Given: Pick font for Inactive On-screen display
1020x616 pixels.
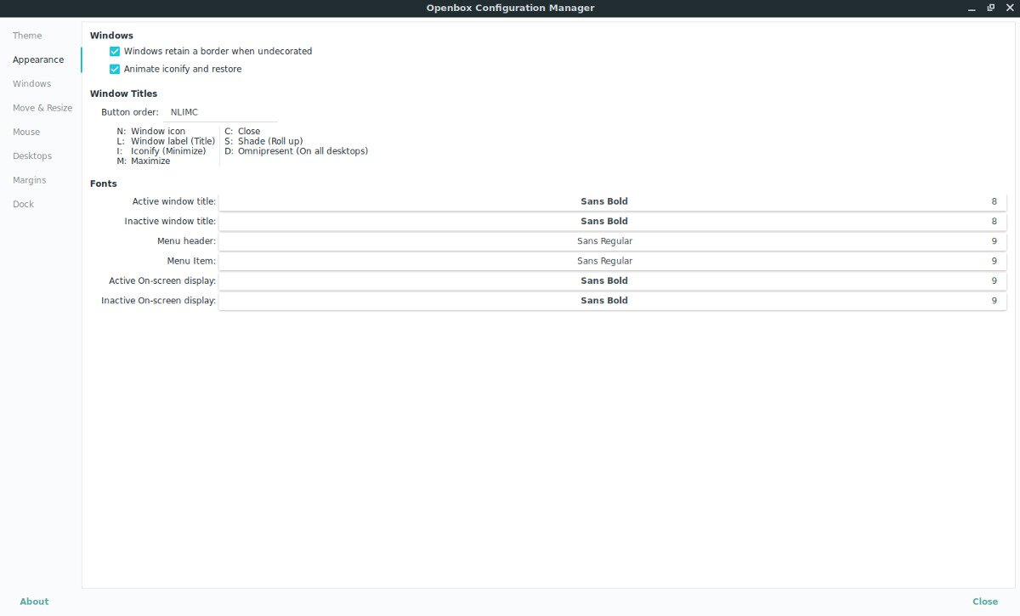Looking at the screenshot, I should 612,301.
